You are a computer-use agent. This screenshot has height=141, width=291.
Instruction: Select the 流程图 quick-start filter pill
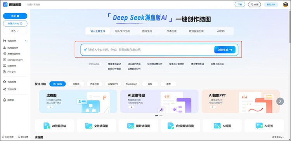tap(76, 84)
